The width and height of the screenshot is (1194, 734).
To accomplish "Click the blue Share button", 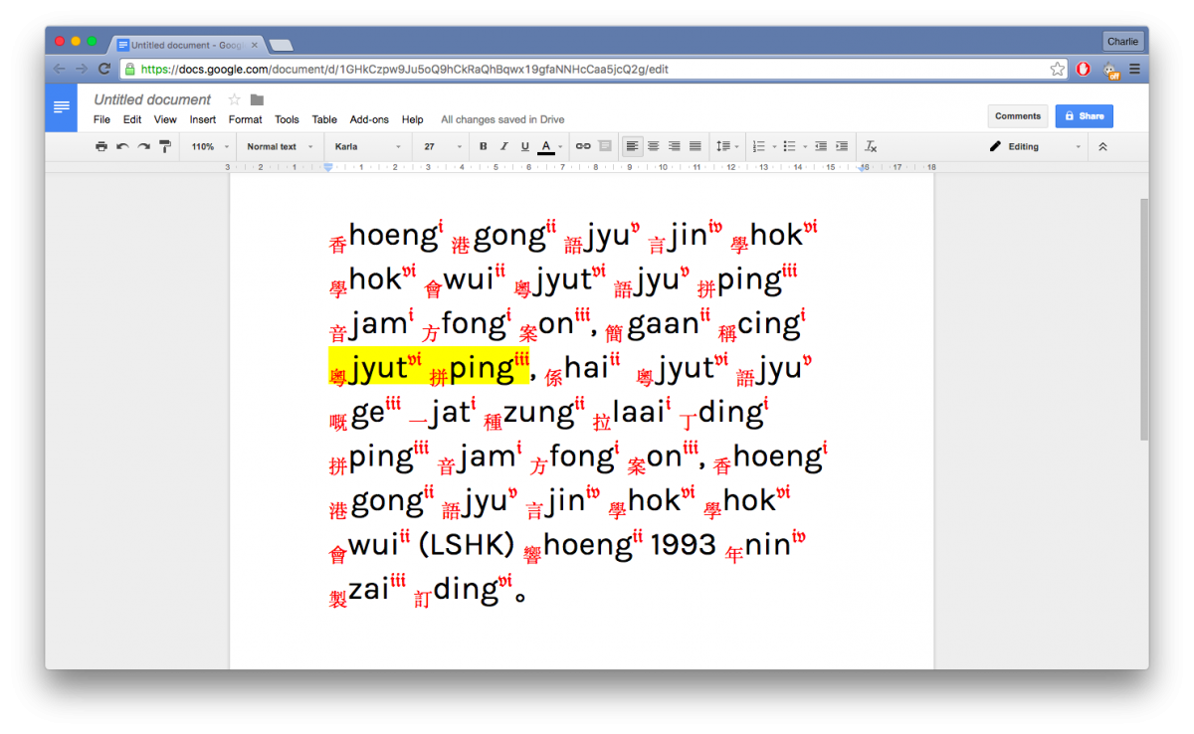I will [x=1085, y=116].
